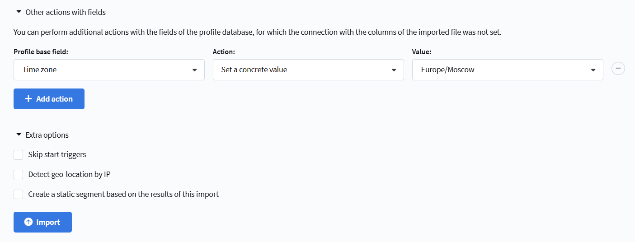635x242 pixels.
Task: Tick Detect geo-location by IP
Action: (19, 175)
